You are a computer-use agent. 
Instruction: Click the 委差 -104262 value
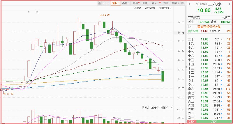(x=225, y=22)
